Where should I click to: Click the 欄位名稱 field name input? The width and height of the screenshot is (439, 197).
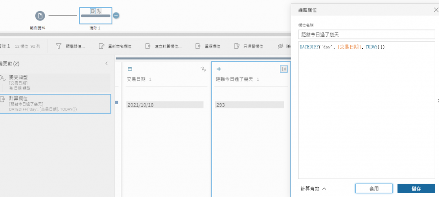(x=366, y=34)
